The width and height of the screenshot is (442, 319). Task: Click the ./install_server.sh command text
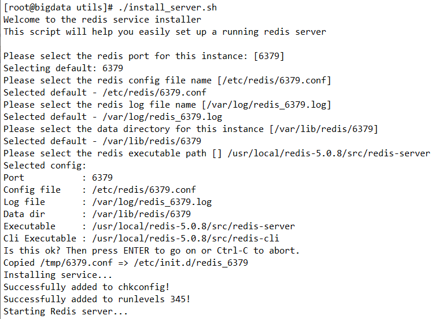click(x=167, y=8)
